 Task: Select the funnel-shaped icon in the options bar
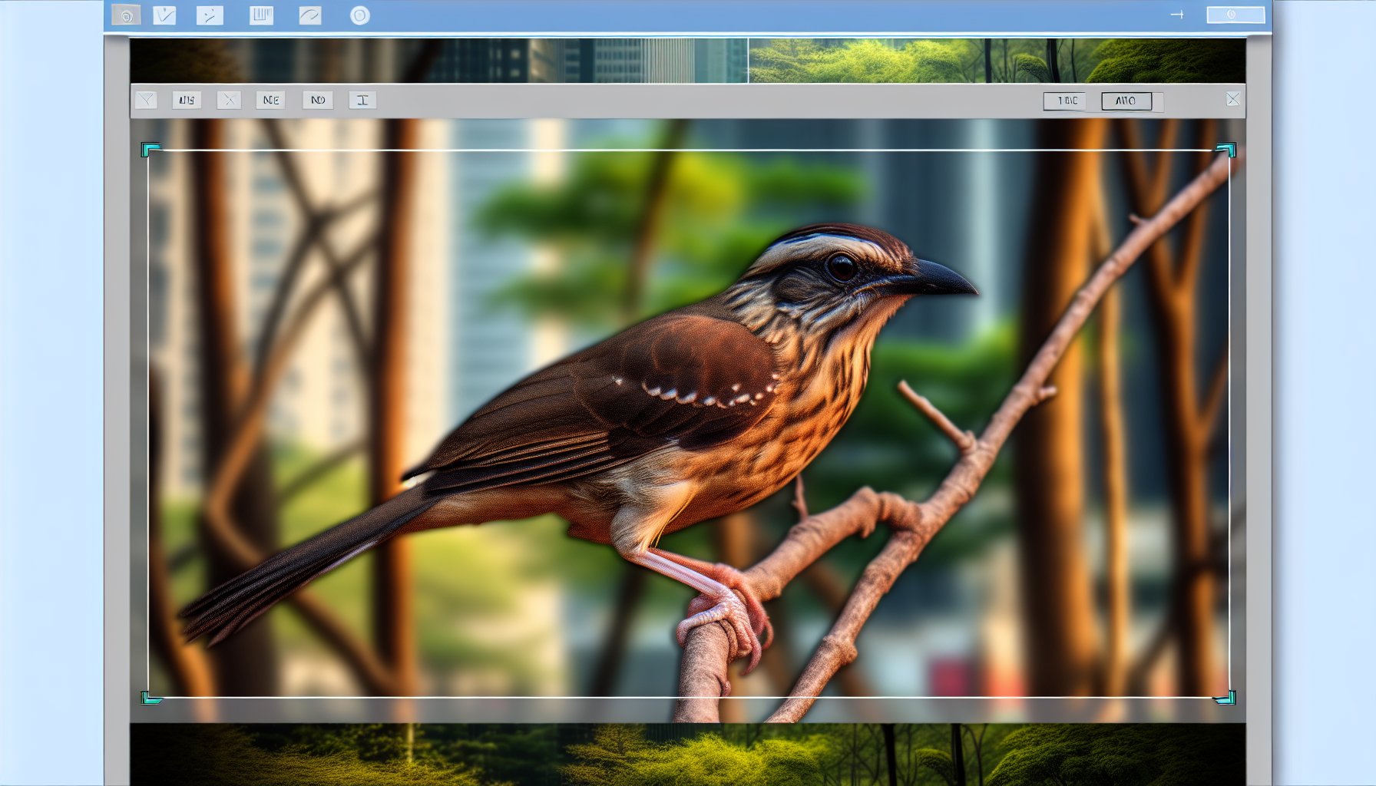146,100
